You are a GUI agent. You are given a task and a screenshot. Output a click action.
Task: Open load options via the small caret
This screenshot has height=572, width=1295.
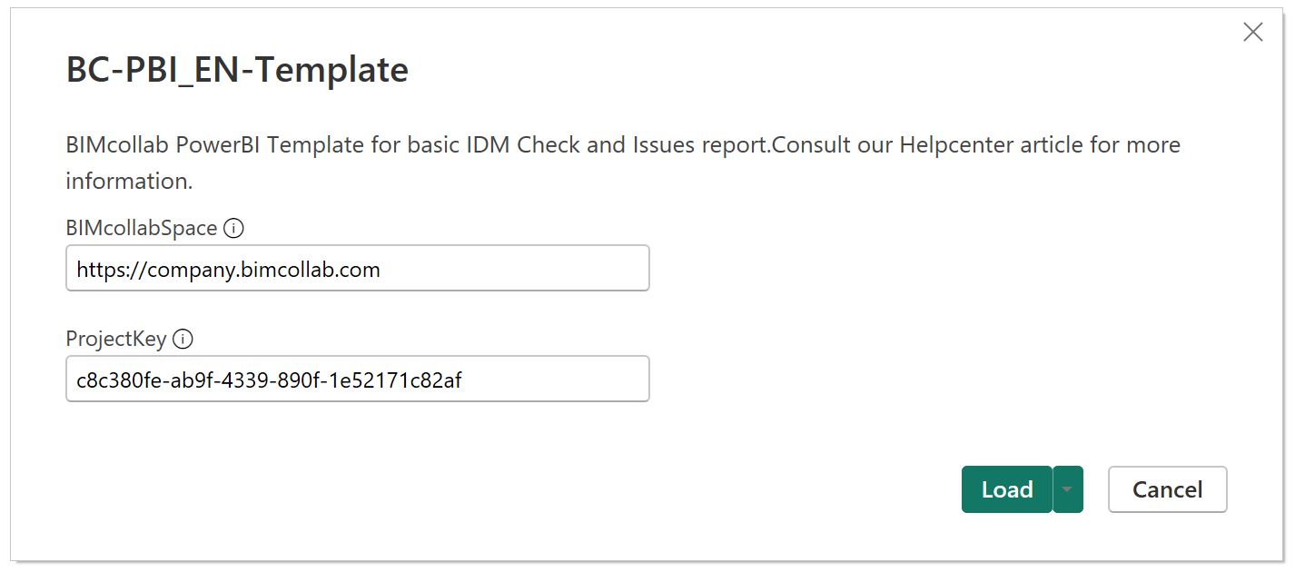[x=1068, y=489]
